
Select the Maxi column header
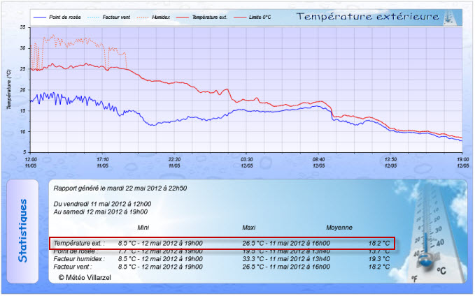(x=248, y=228)
